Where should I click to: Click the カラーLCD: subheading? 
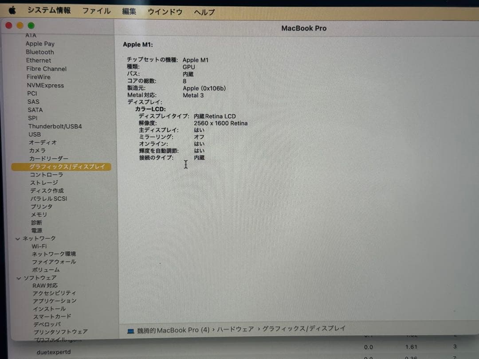click(150, 109)
